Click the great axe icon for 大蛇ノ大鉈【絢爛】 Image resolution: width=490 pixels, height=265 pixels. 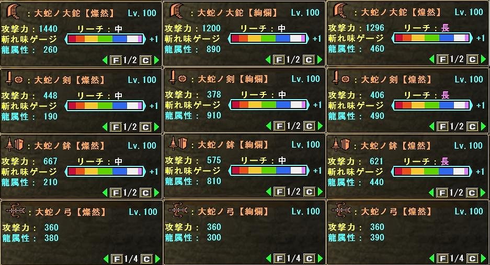click(x=177, y=11)
